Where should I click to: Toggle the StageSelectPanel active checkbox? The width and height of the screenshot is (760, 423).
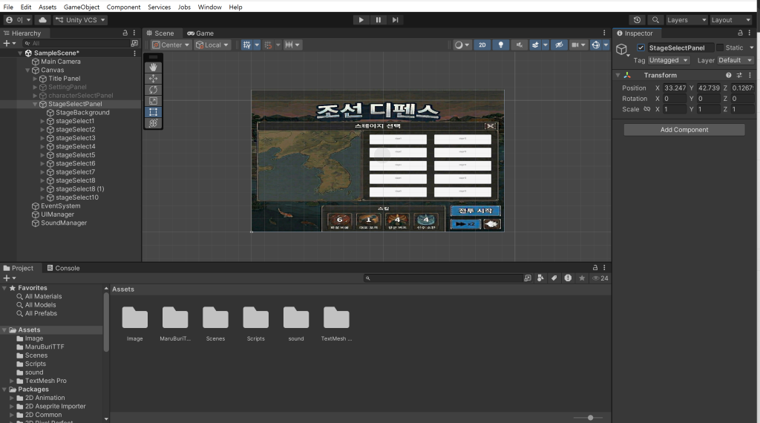(x=641, y=48)
